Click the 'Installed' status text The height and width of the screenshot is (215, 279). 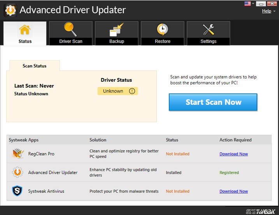click(x=174, y=173)
